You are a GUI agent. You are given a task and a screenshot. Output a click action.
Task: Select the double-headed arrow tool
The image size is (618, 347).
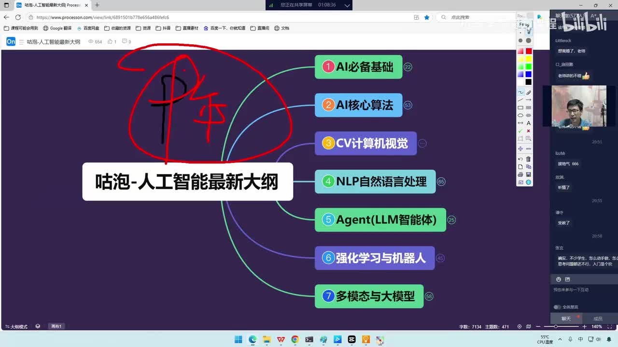click(520, 123)
